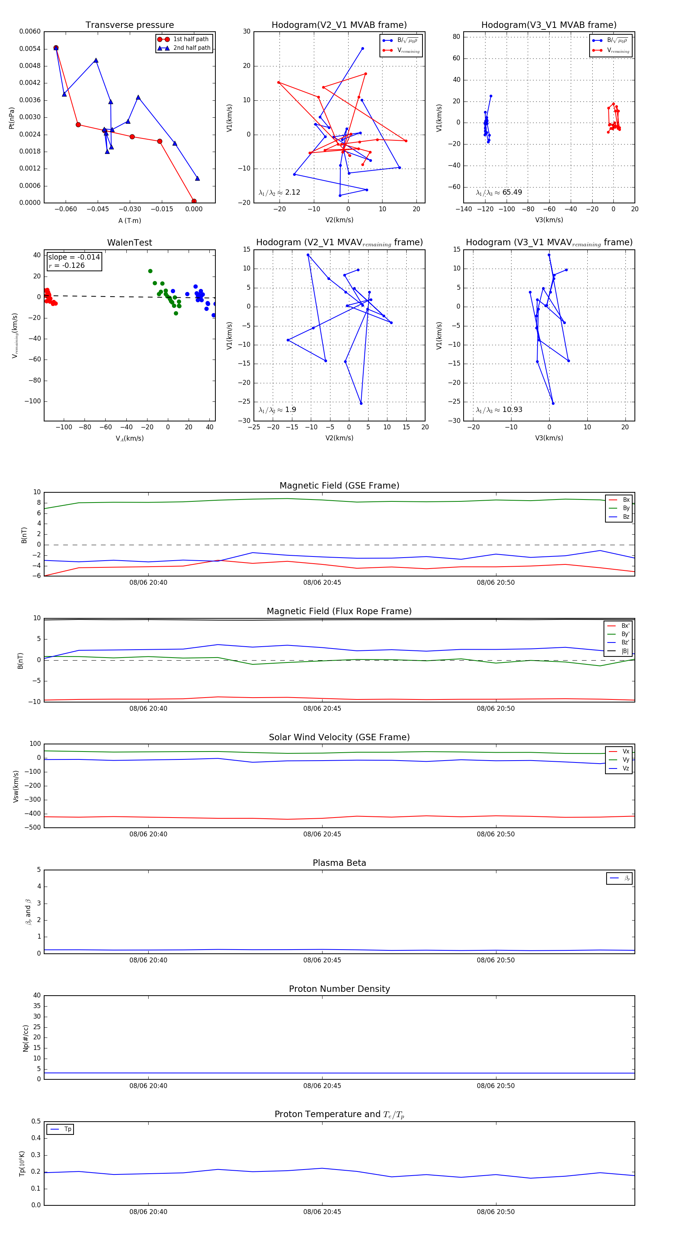Click the 'Plasma Beta' title
Viewport: 679px width, 1245px height.
pos(339,863)
